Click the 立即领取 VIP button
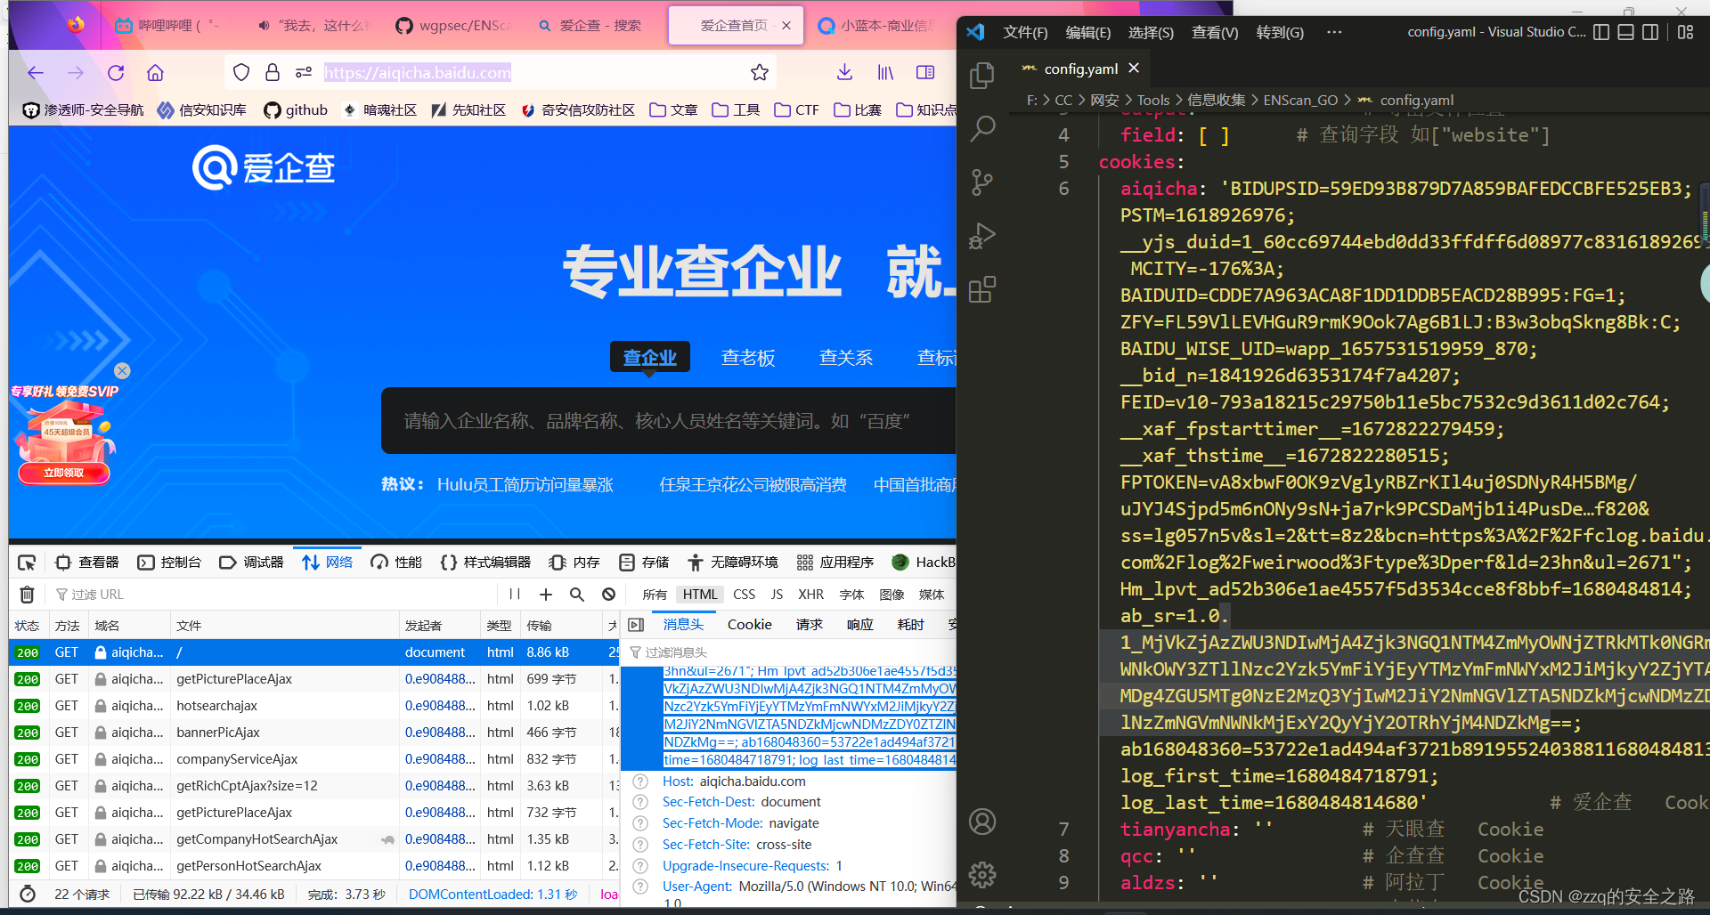The image size is (1710, 915). [x=63, y=473]
